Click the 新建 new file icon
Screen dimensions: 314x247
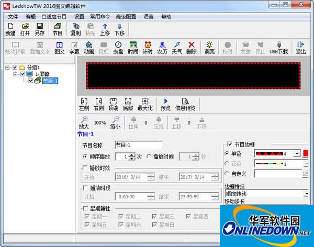pos(10,29)
